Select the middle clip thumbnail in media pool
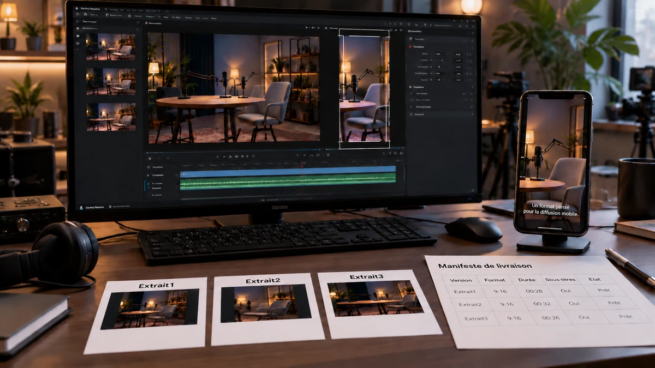 110,82
